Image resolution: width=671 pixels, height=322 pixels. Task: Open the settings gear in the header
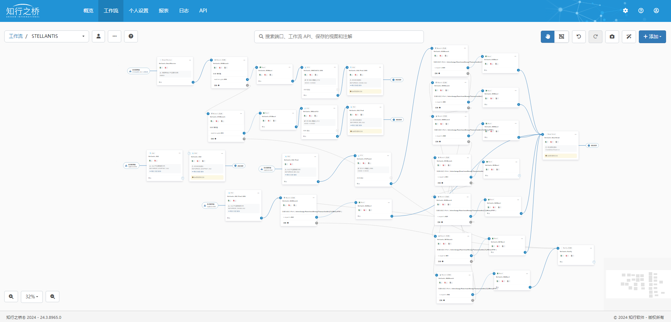click(625, 11)
